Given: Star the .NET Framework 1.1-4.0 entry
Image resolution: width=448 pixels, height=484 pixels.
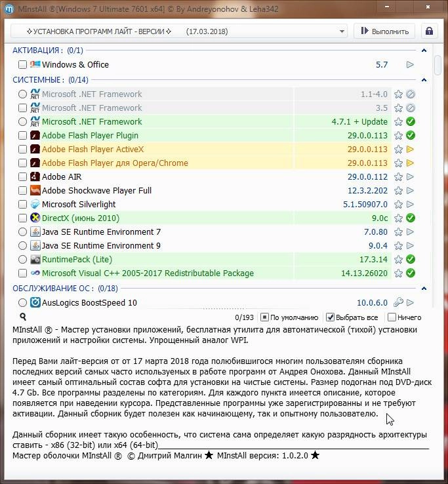Looking at the screenshot, I should (398, 94).
